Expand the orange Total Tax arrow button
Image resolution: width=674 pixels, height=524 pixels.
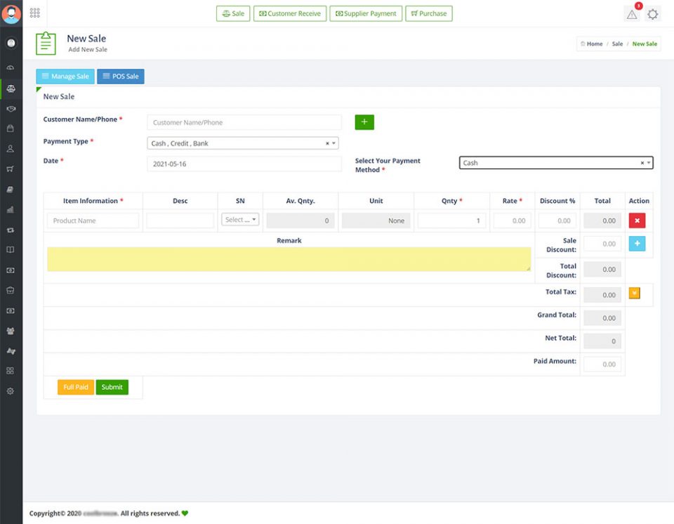click(x=634, y=294)
